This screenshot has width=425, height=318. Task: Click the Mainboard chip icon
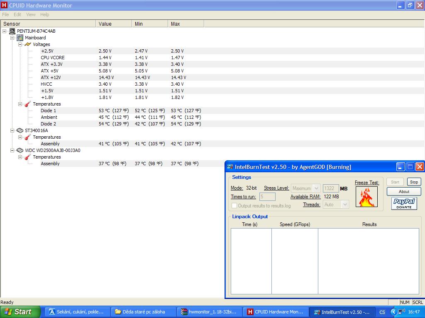tap(20, 38)
